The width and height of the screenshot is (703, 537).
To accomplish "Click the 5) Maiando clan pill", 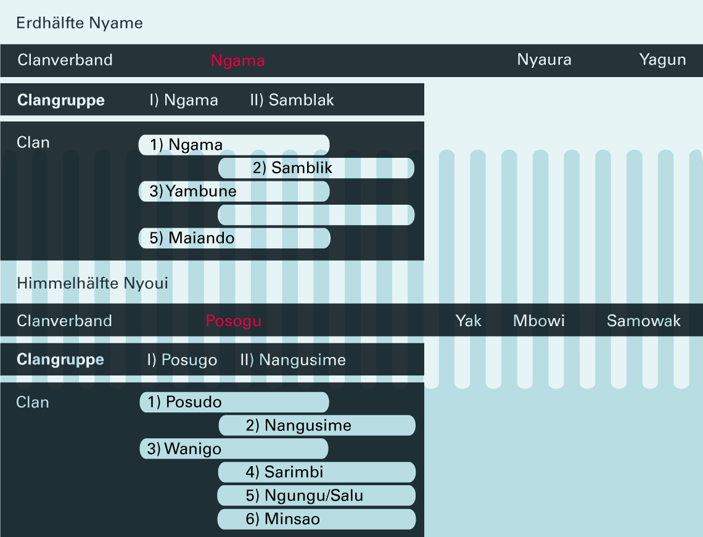I will (x=234, y=238).
